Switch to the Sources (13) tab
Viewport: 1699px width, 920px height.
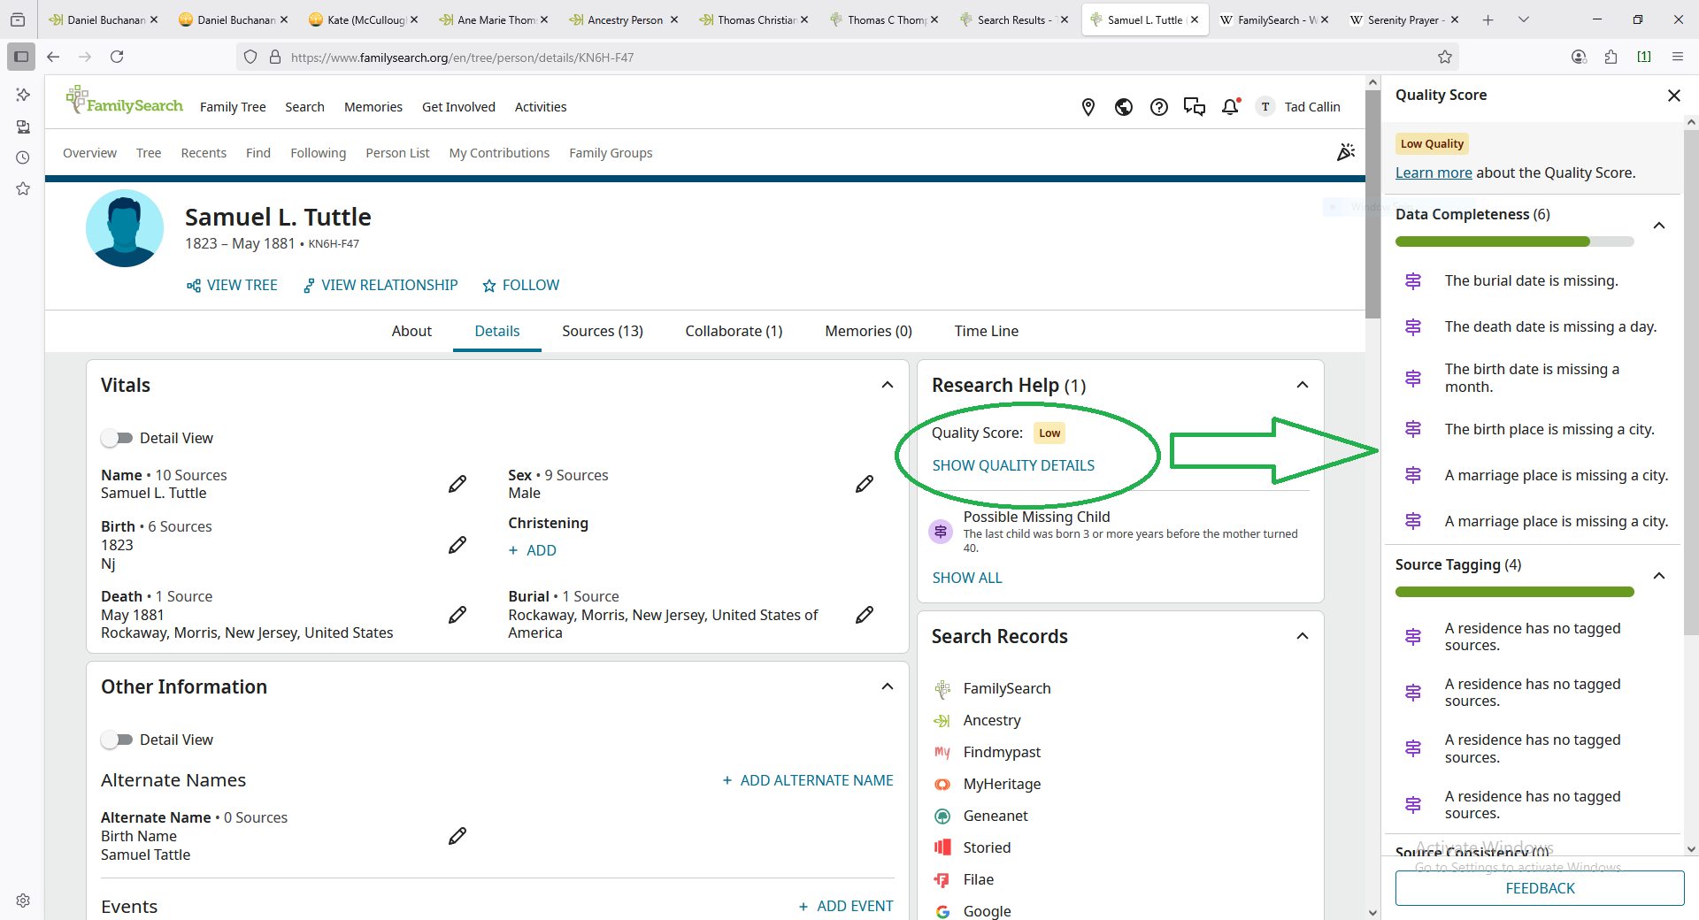[602, 331]
